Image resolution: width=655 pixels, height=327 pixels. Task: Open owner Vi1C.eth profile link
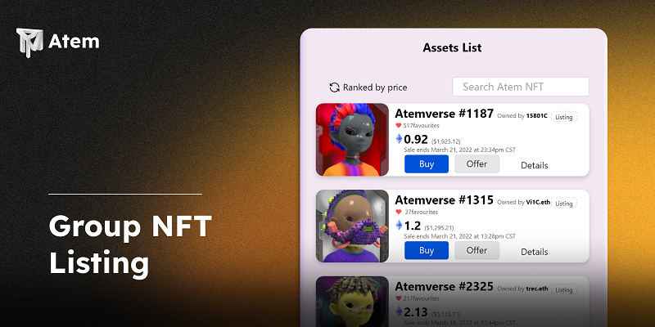[x=538, y=203]
